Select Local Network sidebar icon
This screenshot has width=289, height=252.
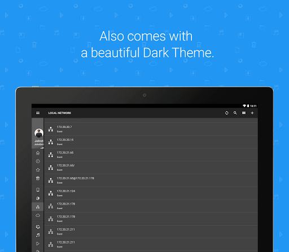(x=38, y=207)
